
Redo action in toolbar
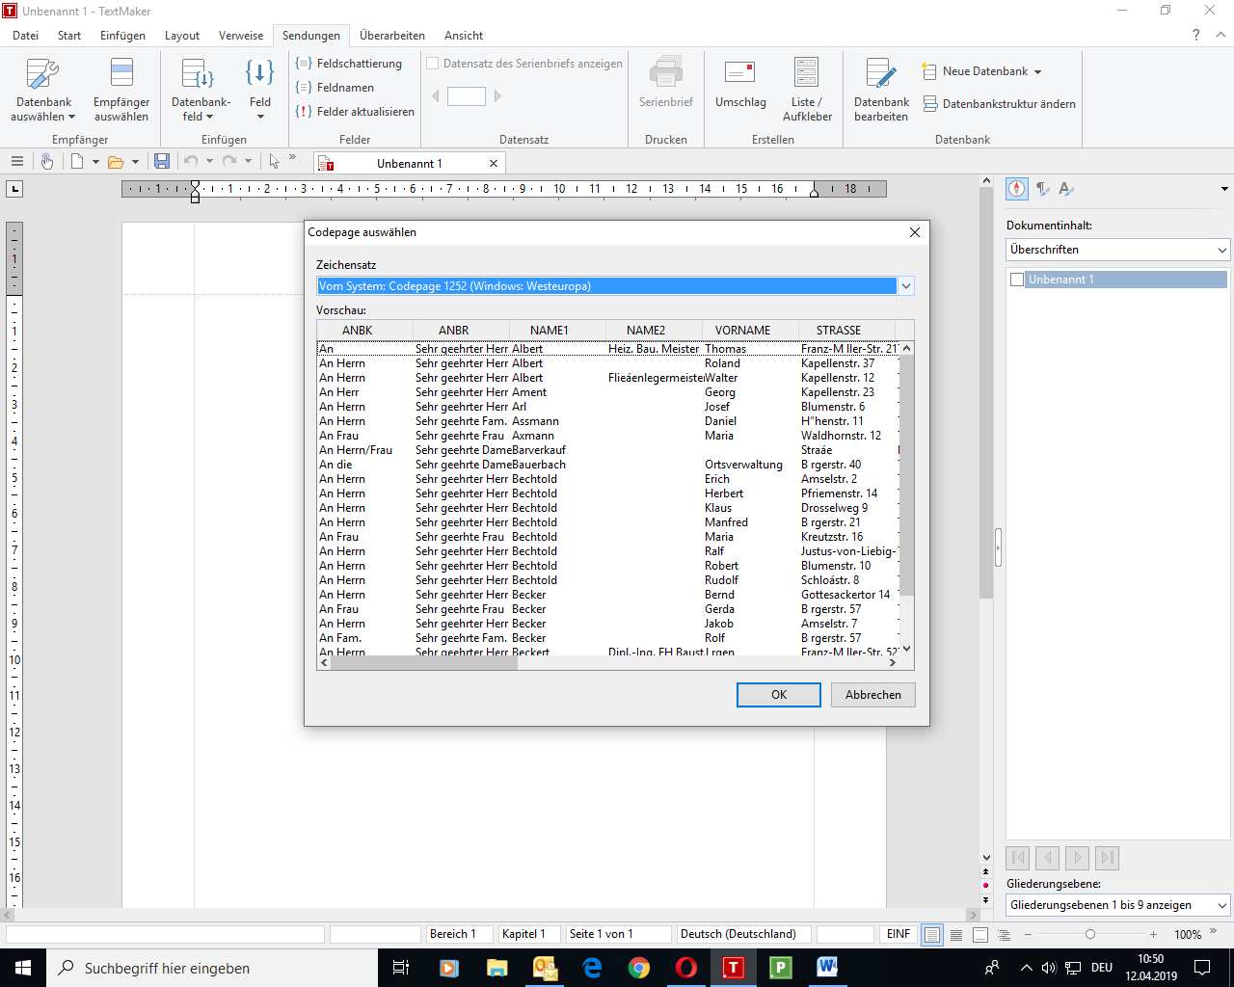229,162
